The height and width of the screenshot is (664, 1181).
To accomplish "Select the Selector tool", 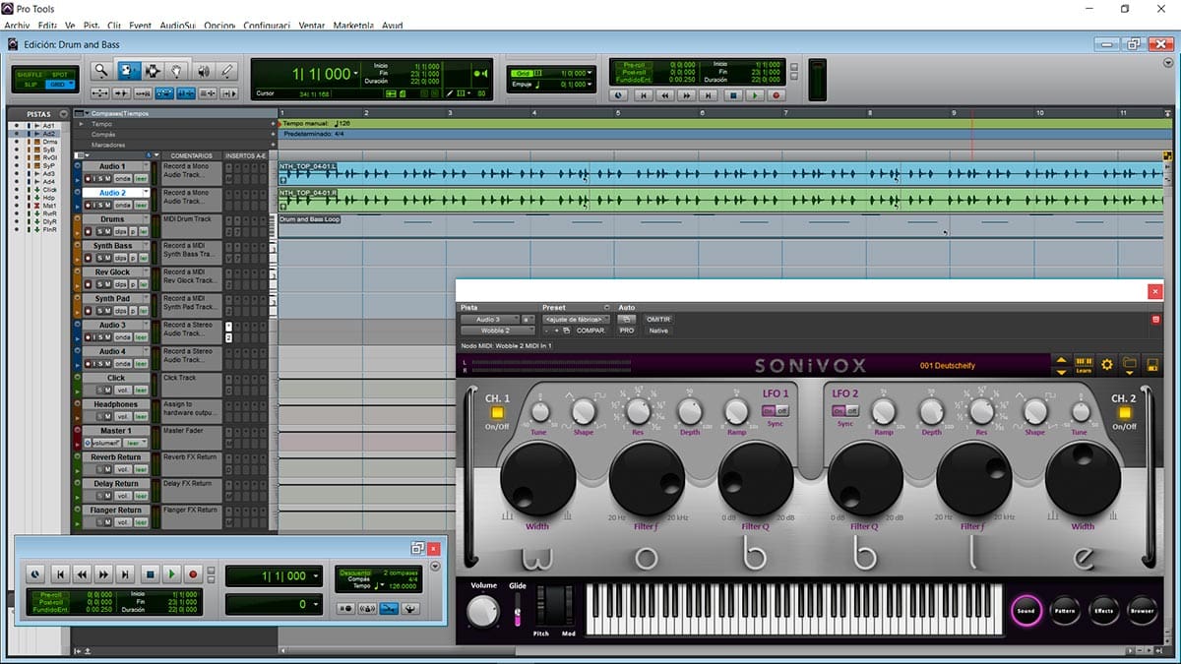I will [153, 71].
